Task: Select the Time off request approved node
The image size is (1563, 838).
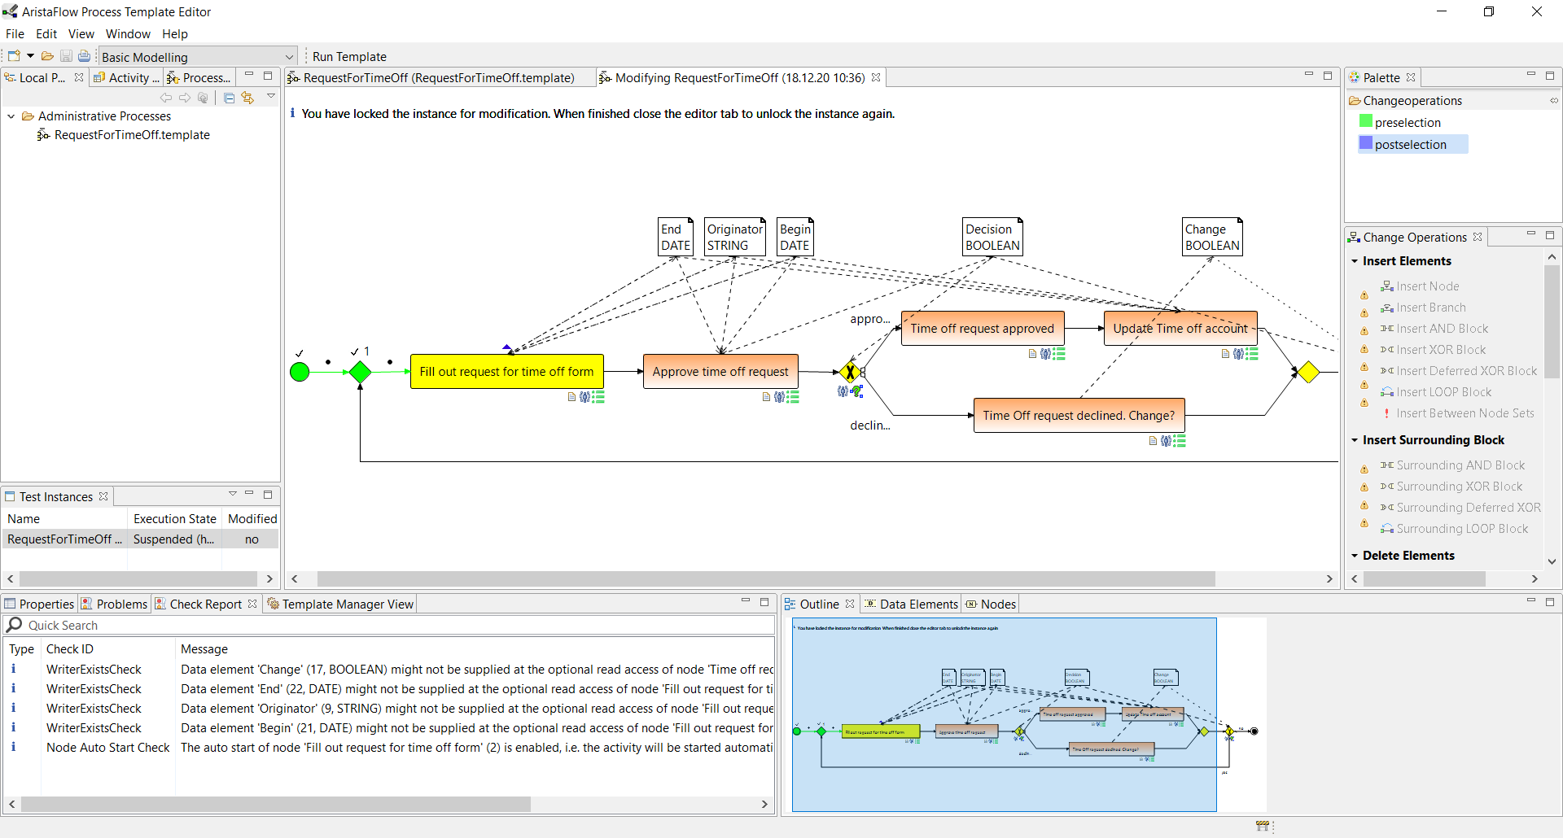Action: click(982, 328)
